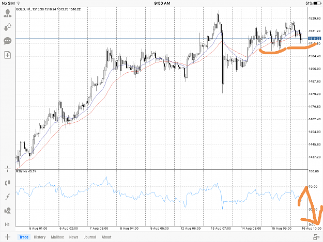Open the candlestick chart type icon
The height and width of the screenshot is (242, 323).
click(x=8, y=183)
